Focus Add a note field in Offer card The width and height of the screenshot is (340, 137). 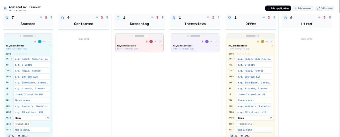[x=255, y=130]
